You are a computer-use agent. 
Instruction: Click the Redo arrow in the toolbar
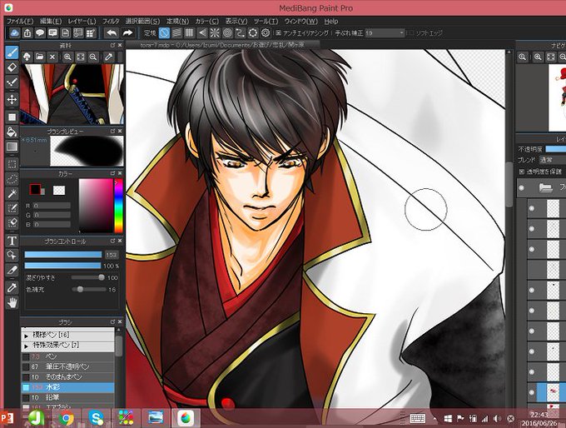(127, 33)
